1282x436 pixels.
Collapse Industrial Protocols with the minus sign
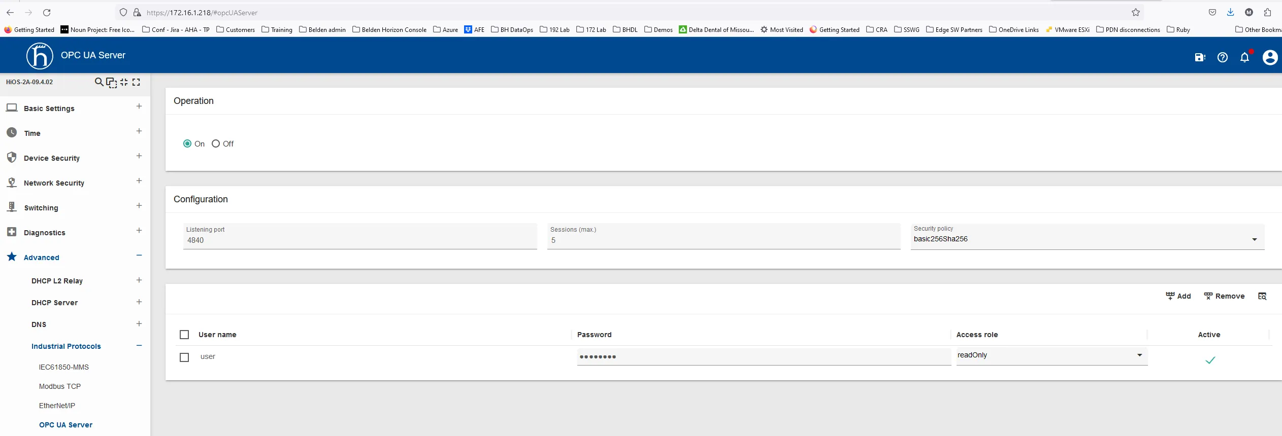tap(139, 346)
